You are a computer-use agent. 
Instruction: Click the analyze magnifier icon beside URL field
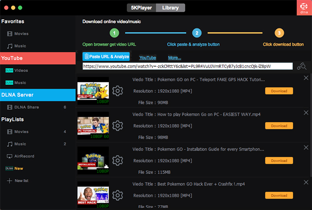point(302,66)
